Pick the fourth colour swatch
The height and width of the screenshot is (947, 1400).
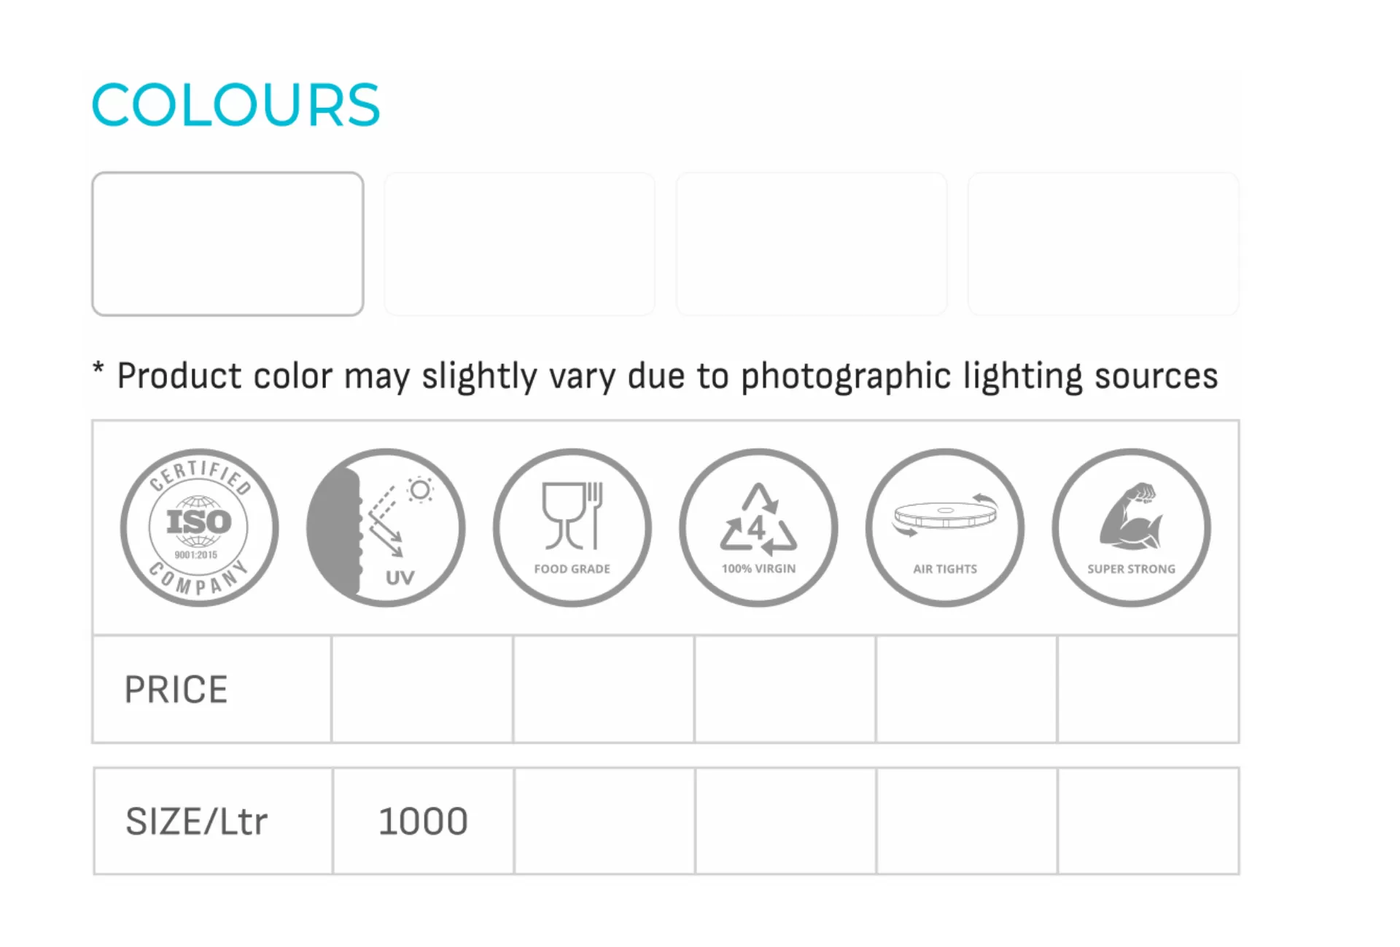point(1103,244)
